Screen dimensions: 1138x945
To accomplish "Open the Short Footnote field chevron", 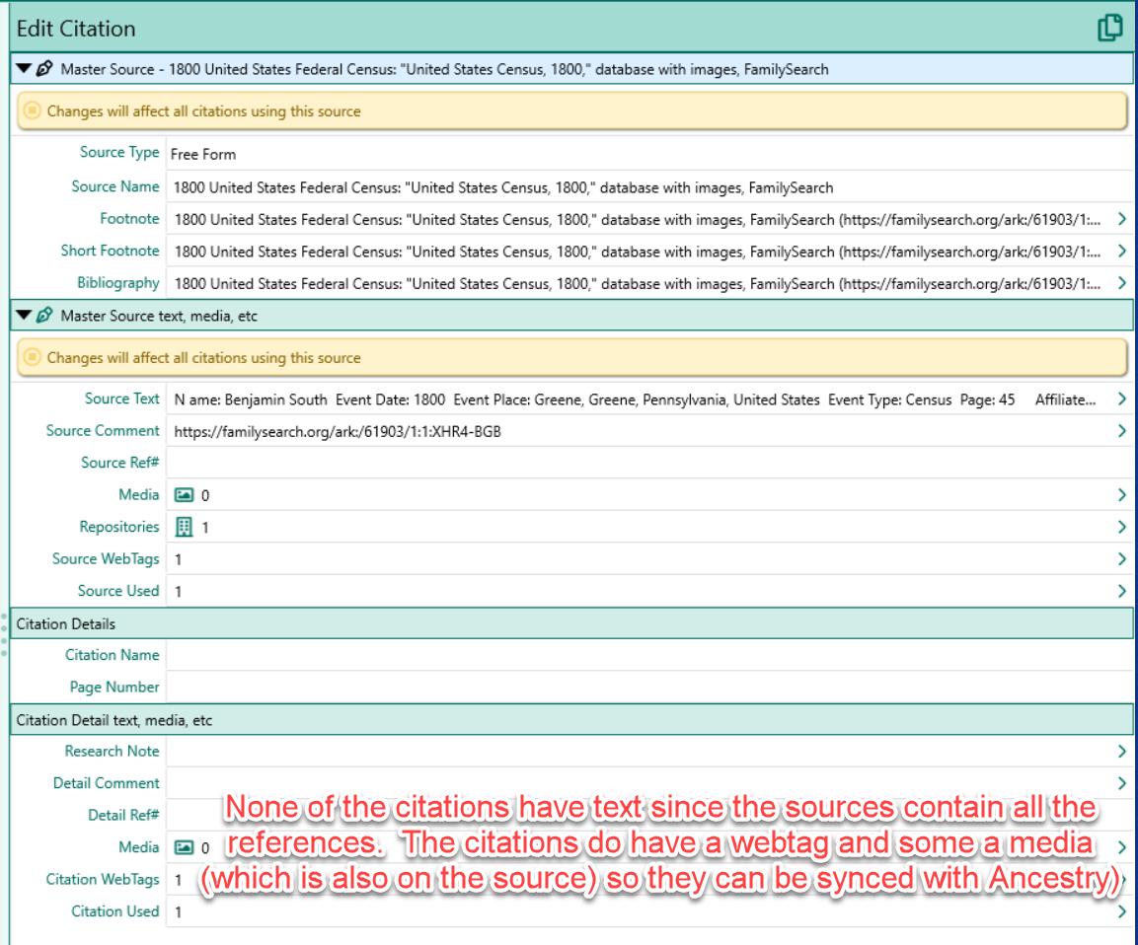I will [1122, 251].
